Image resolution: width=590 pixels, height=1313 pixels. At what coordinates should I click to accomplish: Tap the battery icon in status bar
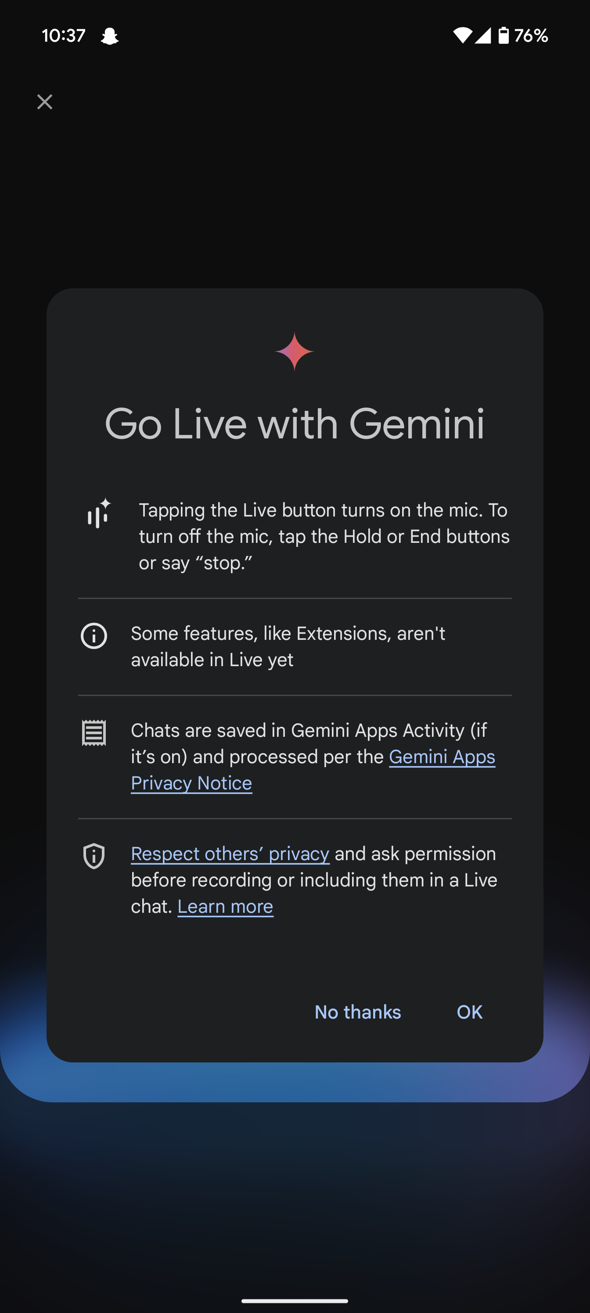pos(504,35)
